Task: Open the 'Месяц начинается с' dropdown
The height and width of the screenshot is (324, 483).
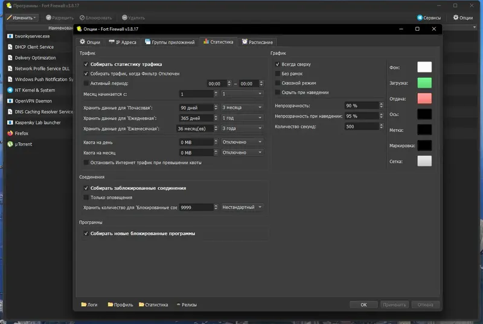Action: click(242, 94)
